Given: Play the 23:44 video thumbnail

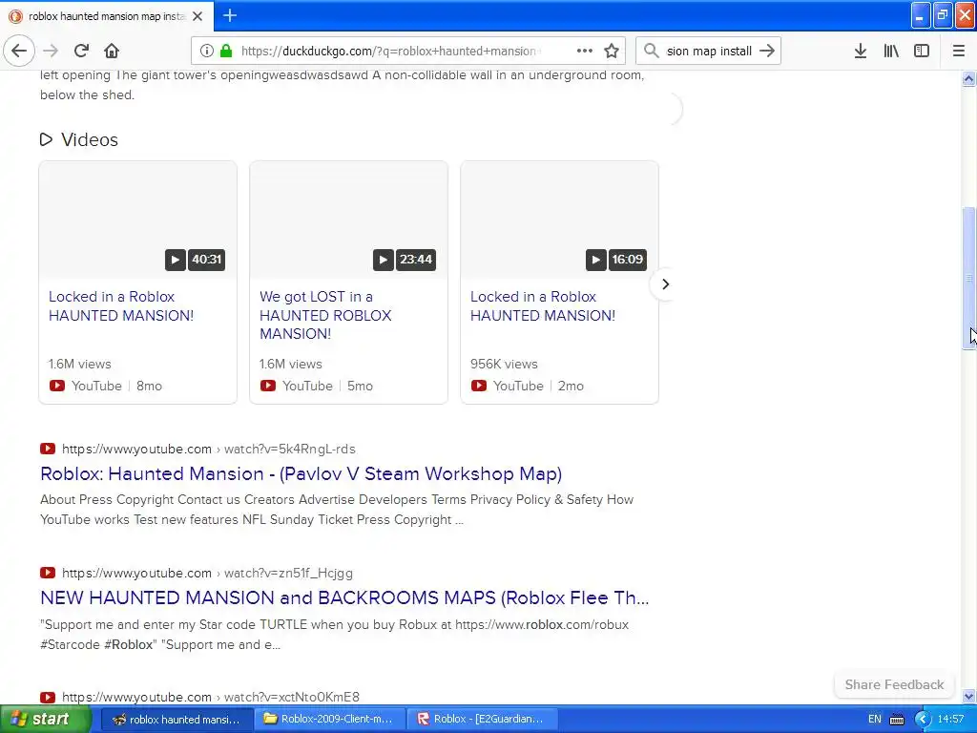Looking at the screenshot, I should click(348, 220).
